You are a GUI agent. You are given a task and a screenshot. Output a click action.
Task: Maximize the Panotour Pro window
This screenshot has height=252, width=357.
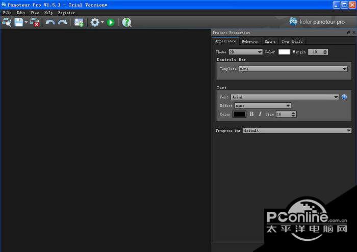(x=344, y=5)
